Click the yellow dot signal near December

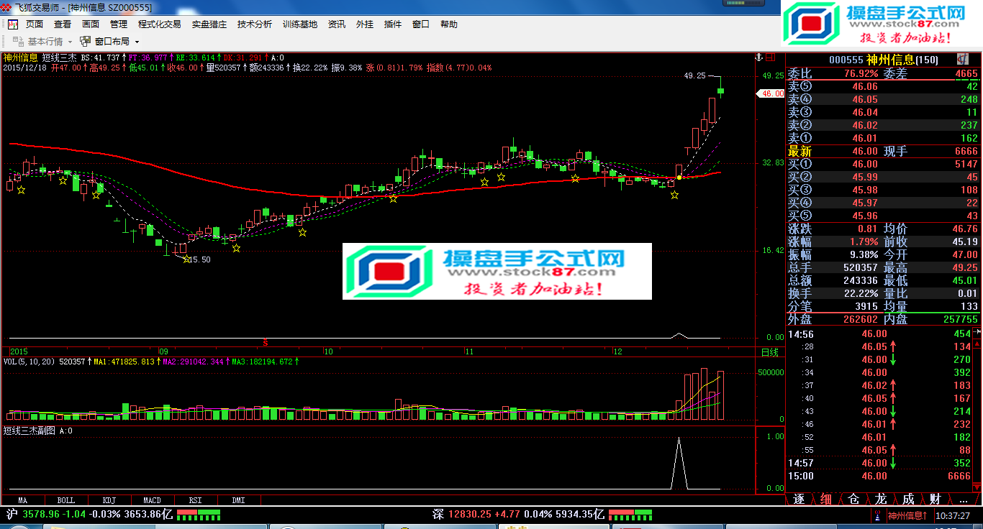click(679, 177)
